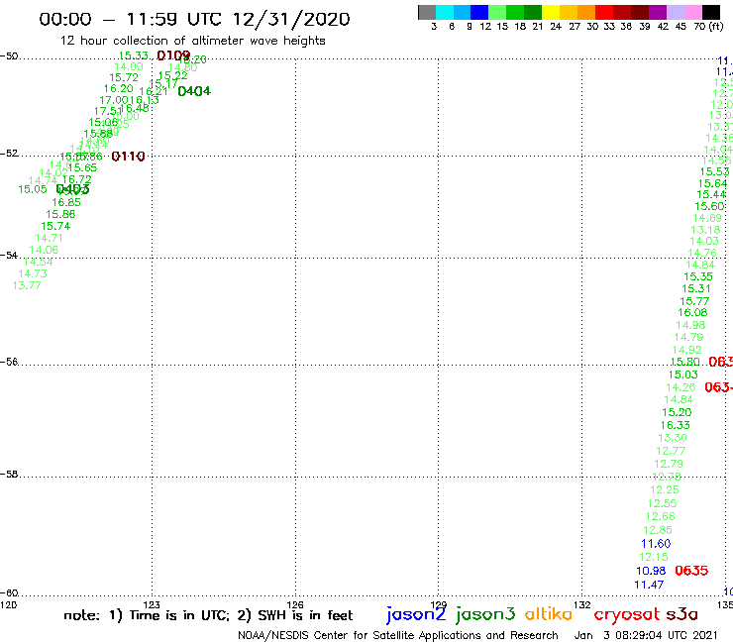Image resolution: width=733 pixels, height=644 pixels.
Task: Click the wave height value '15.60'
Action: click(x=709, y=206)
